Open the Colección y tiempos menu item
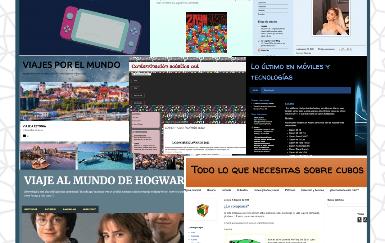Image resolution: width=385 pixels, height=243 pixels. [313, 190]
